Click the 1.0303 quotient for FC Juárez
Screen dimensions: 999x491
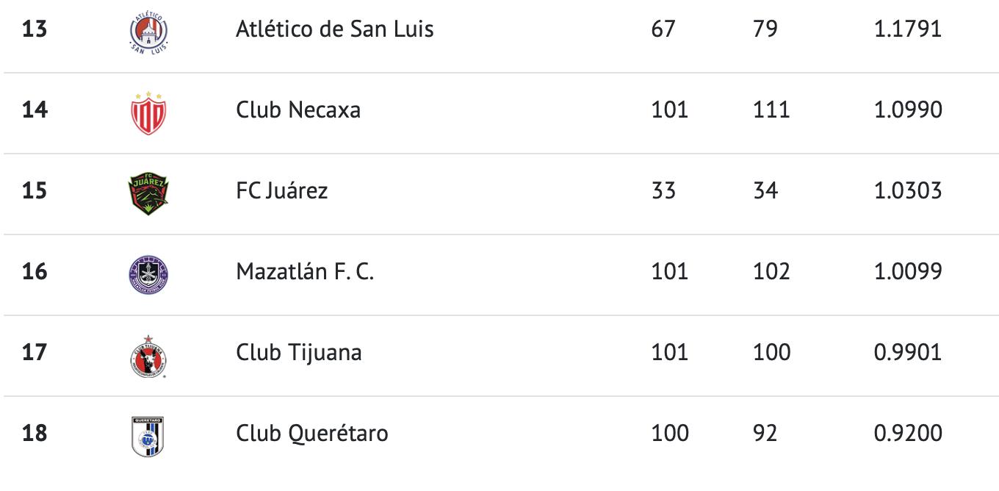pyautogui.click(x=907, y=191)
